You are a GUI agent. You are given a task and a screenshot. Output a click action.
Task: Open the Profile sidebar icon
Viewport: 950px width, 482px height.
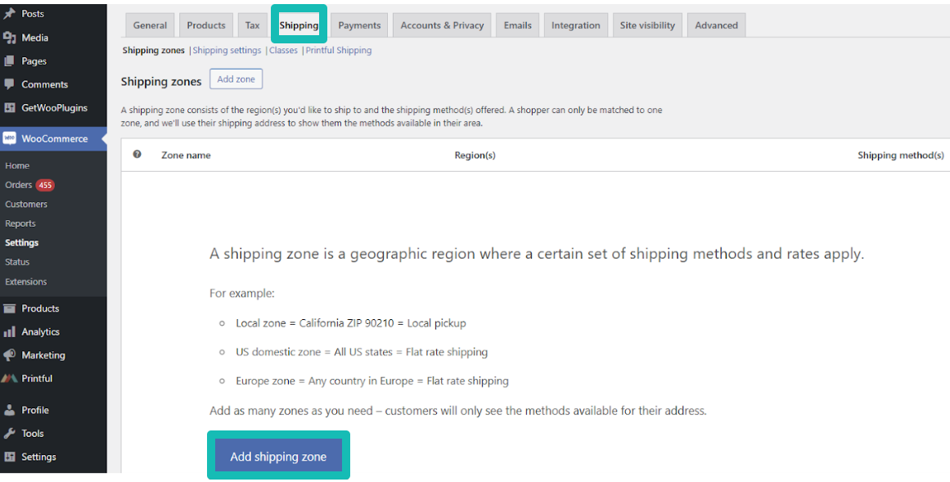click(8, 409)
